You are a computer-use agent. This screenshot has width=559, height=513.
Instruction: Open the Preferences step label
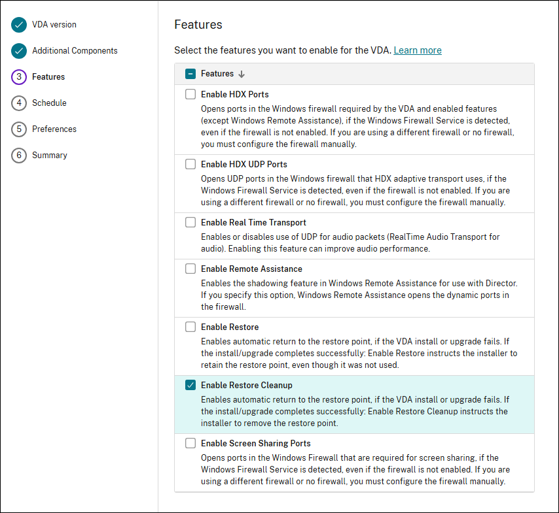[54, 129]
